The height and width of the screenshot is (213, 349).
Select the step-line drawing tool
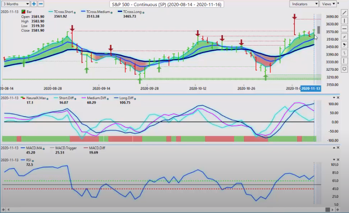[344, 53]
